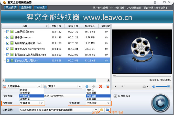Click the browse folder icon
Image resolution: width=174 pixels, height=115 pixels.
(101, 110)
